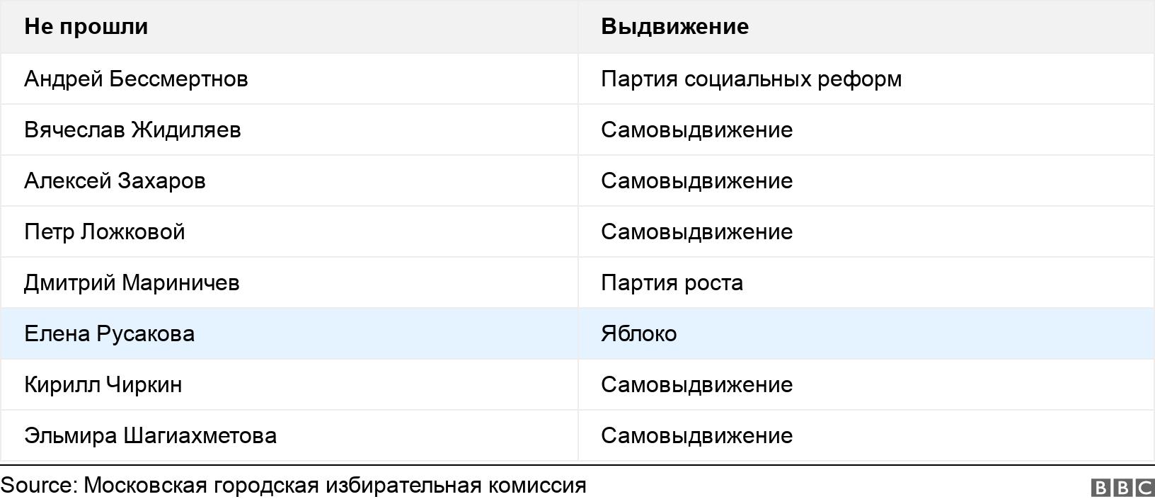Select the Эльмира Шагиахметова cell

point(150,435)
